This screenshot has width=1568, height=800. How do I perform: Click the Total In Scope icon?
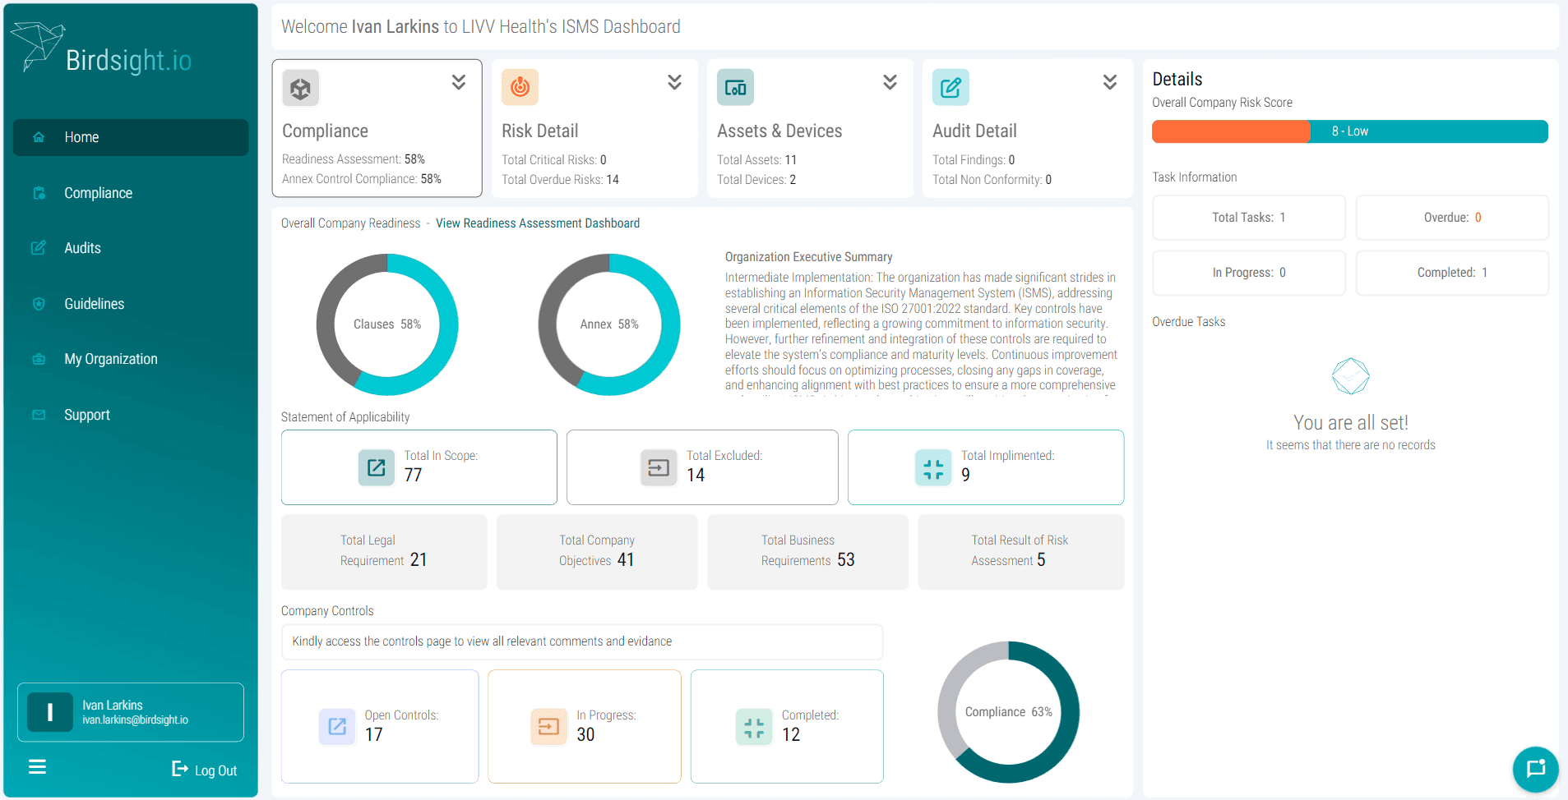click(377, 467)
